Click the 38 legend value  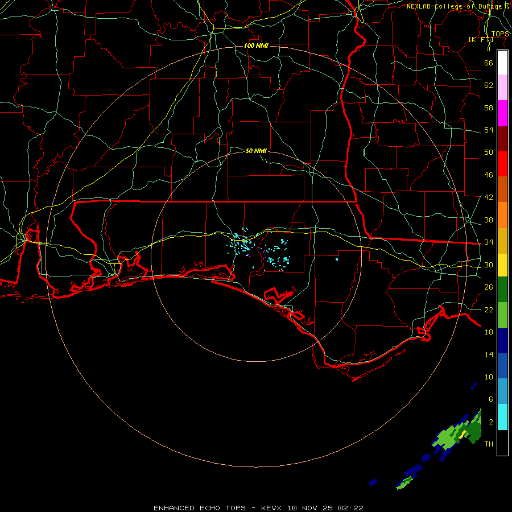click(489, 220)
